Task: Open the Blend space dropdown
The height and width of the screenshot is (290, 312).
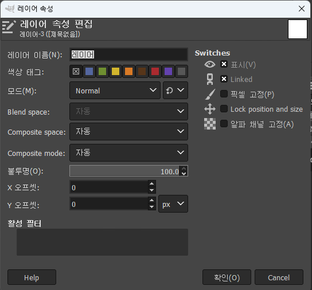Action: click(128, 111)
